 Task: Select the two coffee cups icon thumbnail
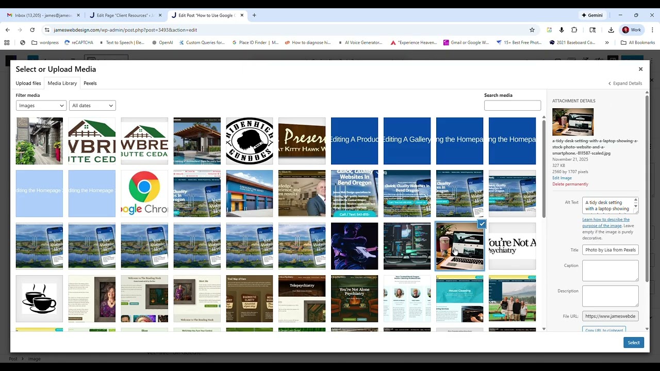pos(39,299)
